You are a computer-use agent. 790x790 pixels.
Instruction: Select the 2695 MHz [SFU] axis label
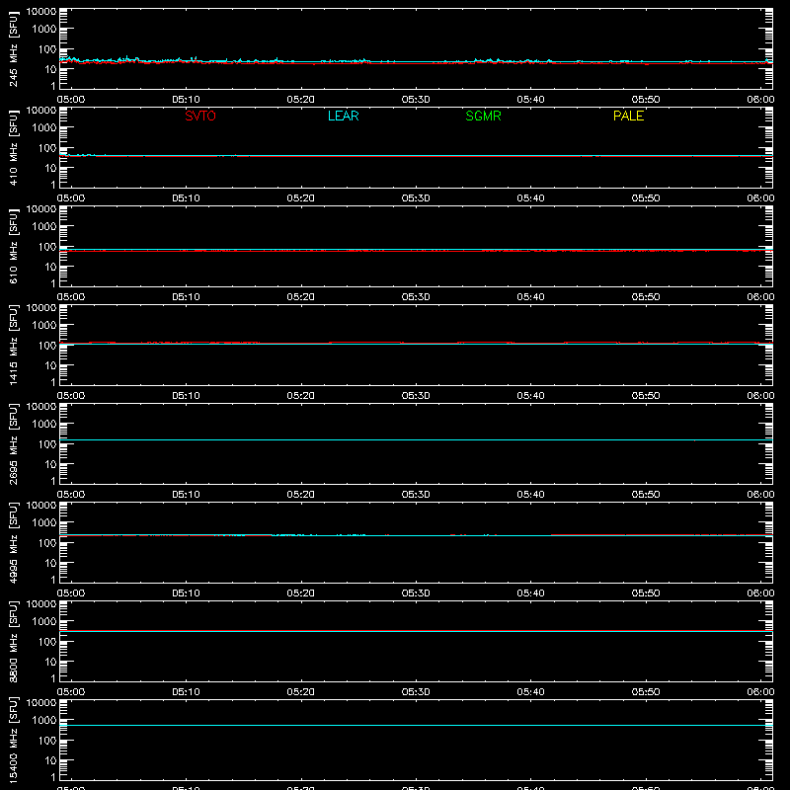[x=13, y=443]
